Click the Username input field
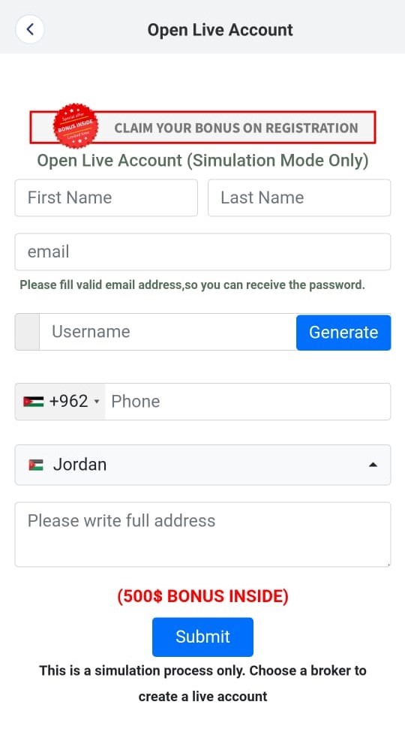Screen dimensions: 405x741 [x=168, y=332]
